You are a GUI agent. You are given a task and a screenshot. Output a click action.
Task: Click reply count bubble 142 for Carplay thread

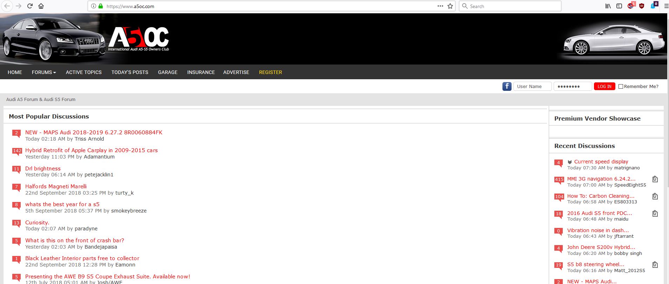[17, 151]
